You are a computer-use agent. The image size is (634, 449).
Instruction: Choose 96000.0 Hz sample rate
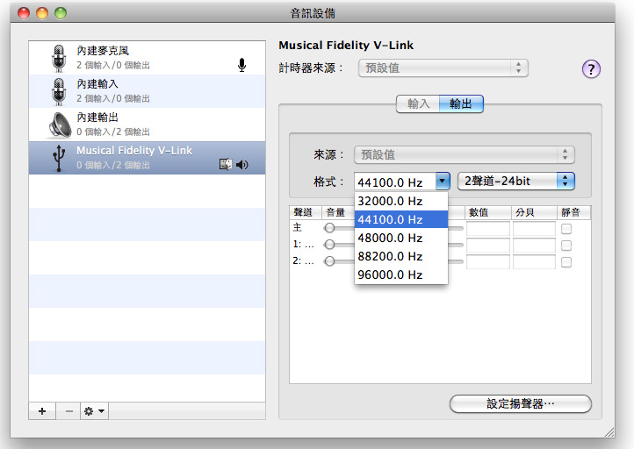pyautogui.click(x=401, y=274)
